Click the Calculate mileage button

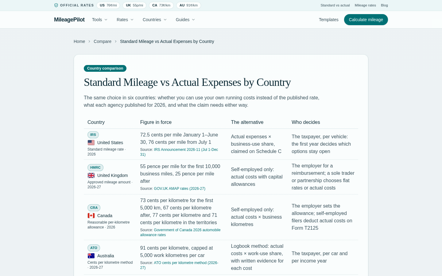point(366,20)
